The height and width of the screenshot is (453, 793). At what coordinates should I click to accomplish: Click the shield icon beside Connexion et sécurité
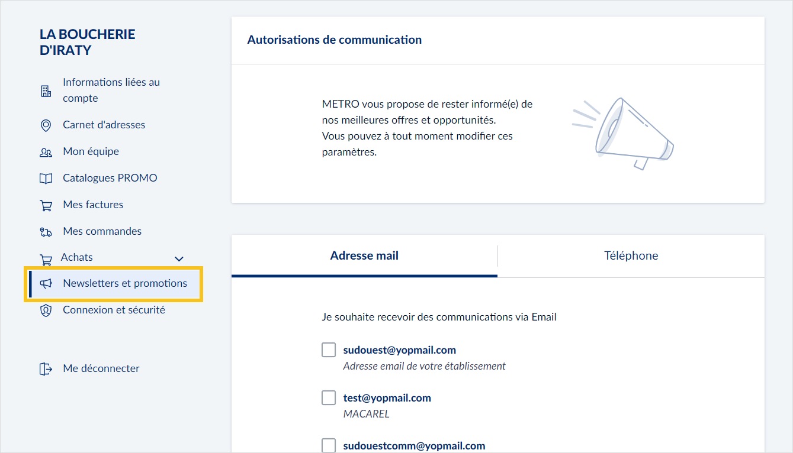46,310
